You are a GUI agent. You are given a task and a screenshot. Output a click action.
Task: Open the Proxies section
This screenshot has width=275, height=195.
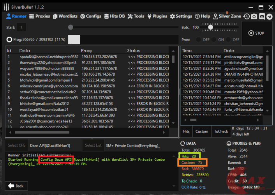(40, 16)
